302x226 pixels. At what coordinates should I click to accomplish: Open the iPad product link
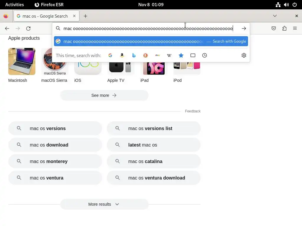pyautogui.click(x=145, y=80)
